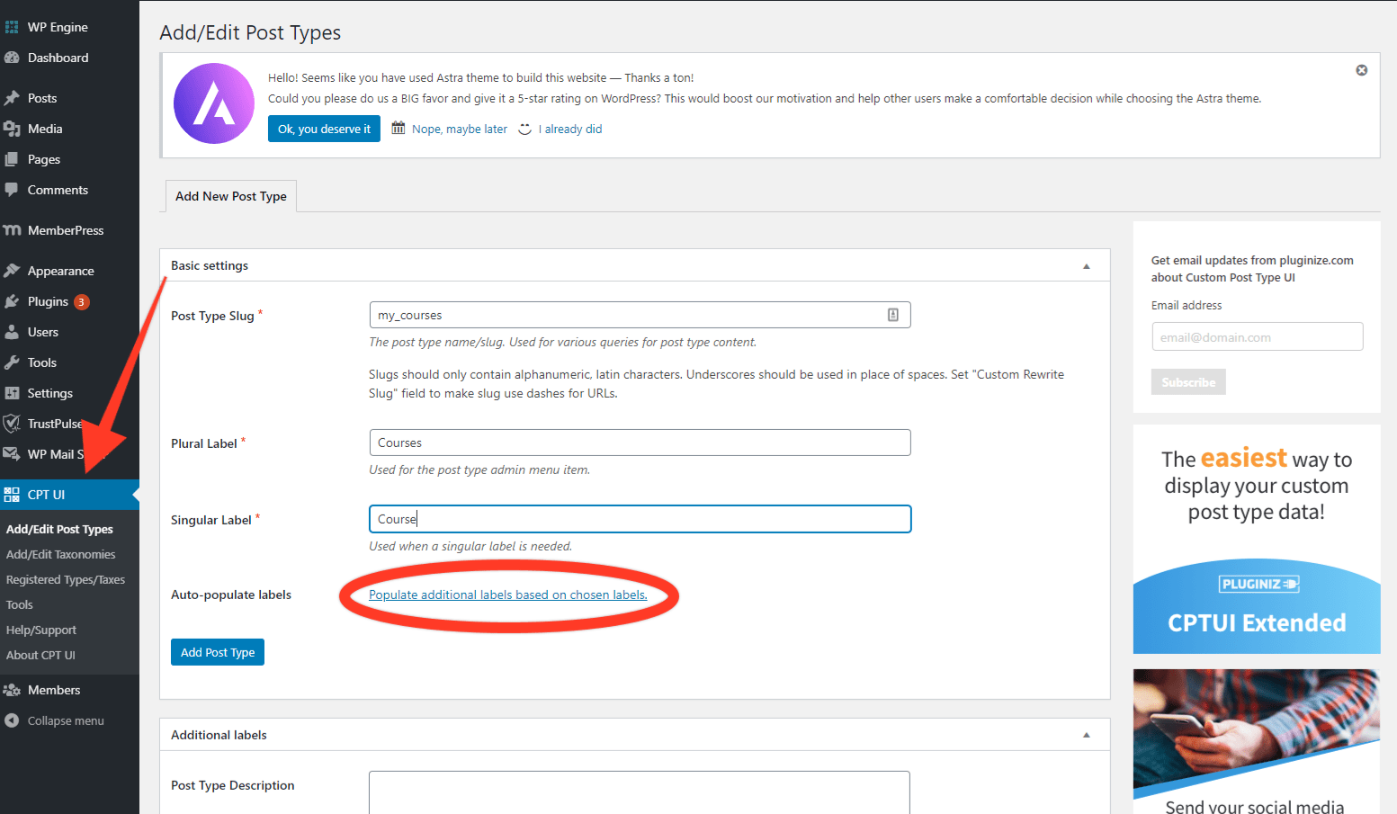Click the Users person icon
Image resolution: width=1397 pixels, height=814 pixels.
[x=12, y=332]
